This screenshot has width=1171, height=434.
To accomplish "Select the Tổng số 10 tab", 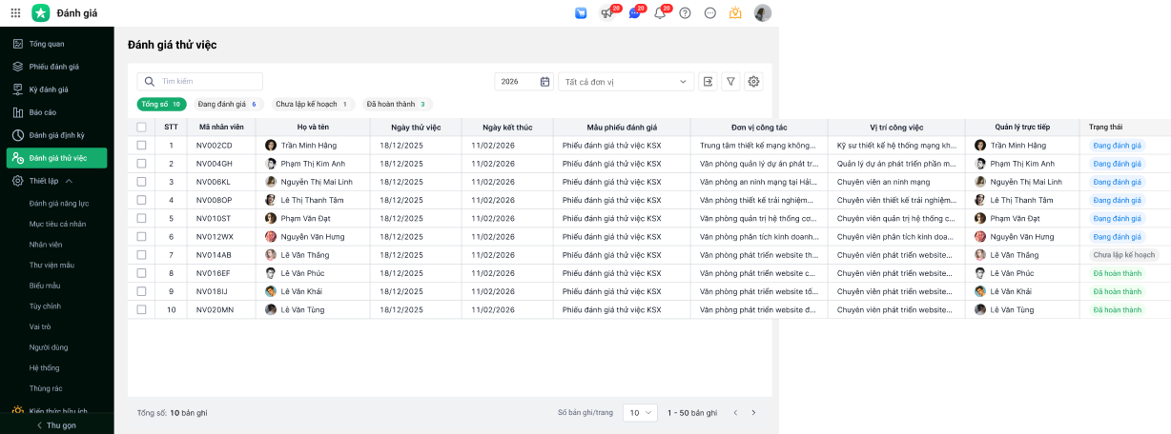I will [161, 104].
